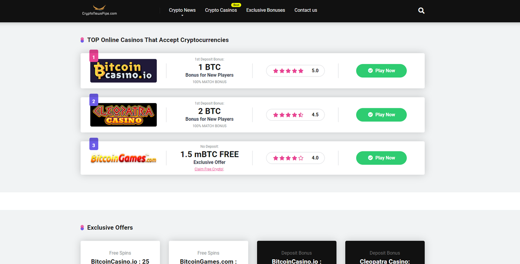
Task: Click the BitcoinCasino.io logo
Action: tap(123, 71)
